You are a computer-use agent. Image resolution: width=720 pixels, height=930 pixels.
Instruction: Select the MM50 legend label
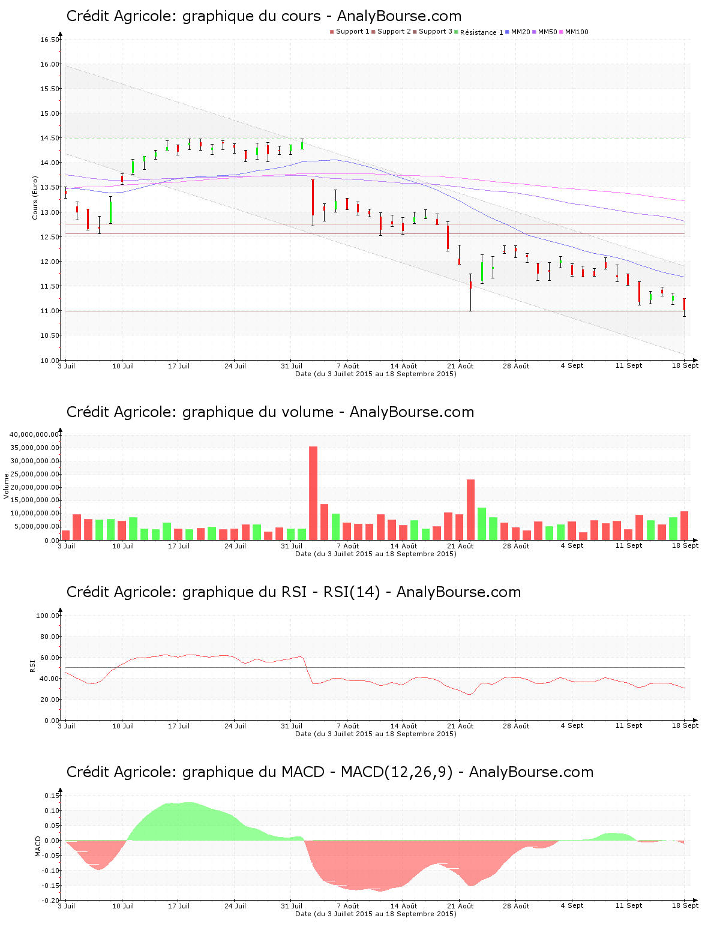tap(547, 32)
